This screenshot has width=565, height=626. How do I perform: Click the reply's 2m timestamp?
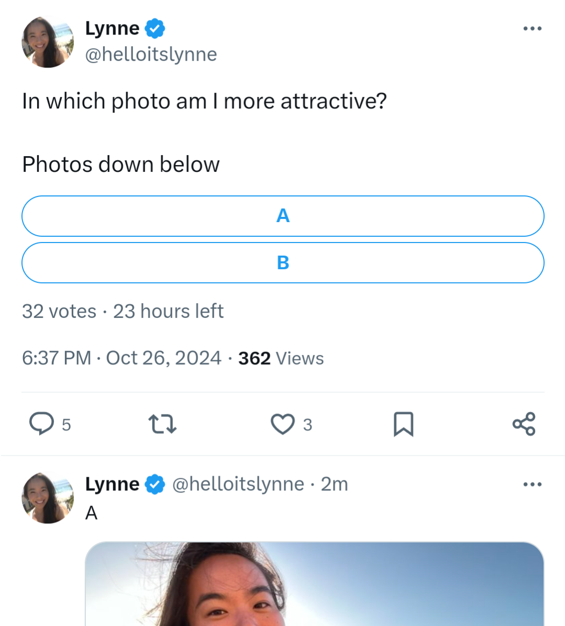(x=334, y=484)
